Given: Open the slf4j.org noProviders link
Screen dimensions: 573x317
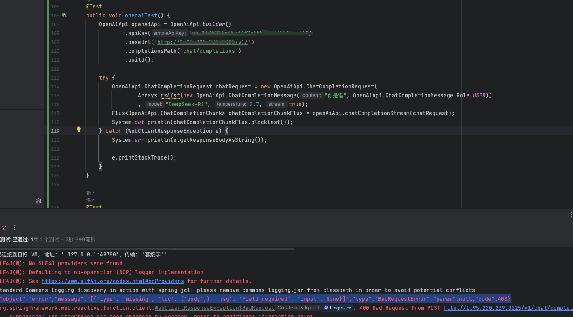Looking at the screenshot, I should [x=113, y=281].
